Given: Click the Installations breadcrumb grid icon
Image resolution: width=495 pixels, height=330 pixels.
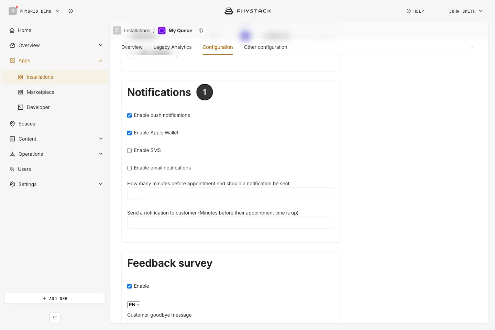Looking at the screenshot, I should click(x=117, y=31).
